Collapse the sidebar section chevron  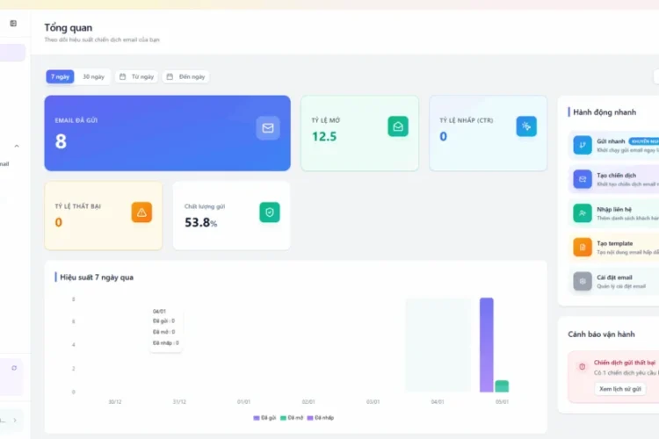(17, 147)
